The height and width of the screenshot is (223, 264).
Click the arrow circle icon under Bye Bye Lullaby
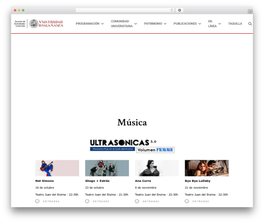[x=187, y=201]
